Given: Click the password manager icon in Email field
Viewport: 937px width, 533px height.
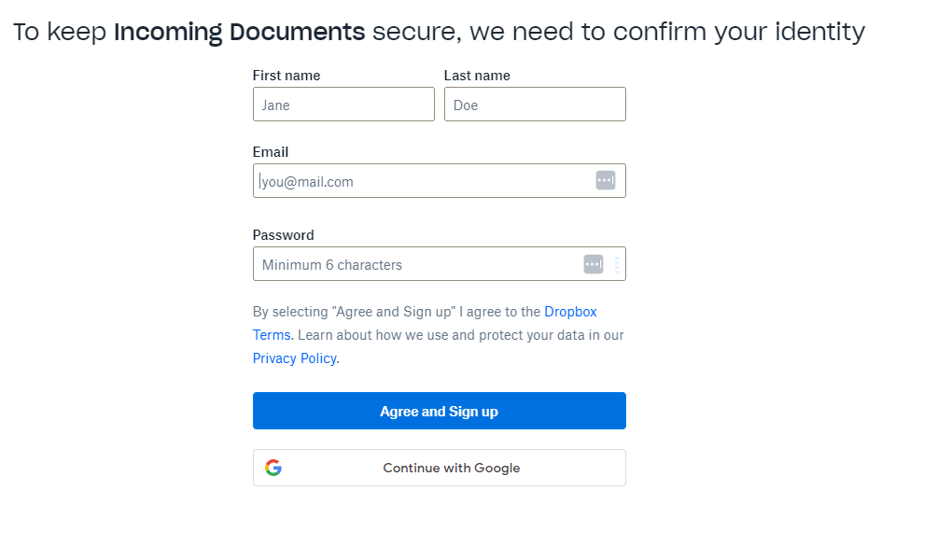Looking at the screenshot, I should point(606,180).
